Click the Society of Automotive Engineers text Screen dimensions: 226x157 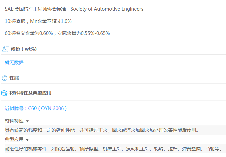coord(107,9)
